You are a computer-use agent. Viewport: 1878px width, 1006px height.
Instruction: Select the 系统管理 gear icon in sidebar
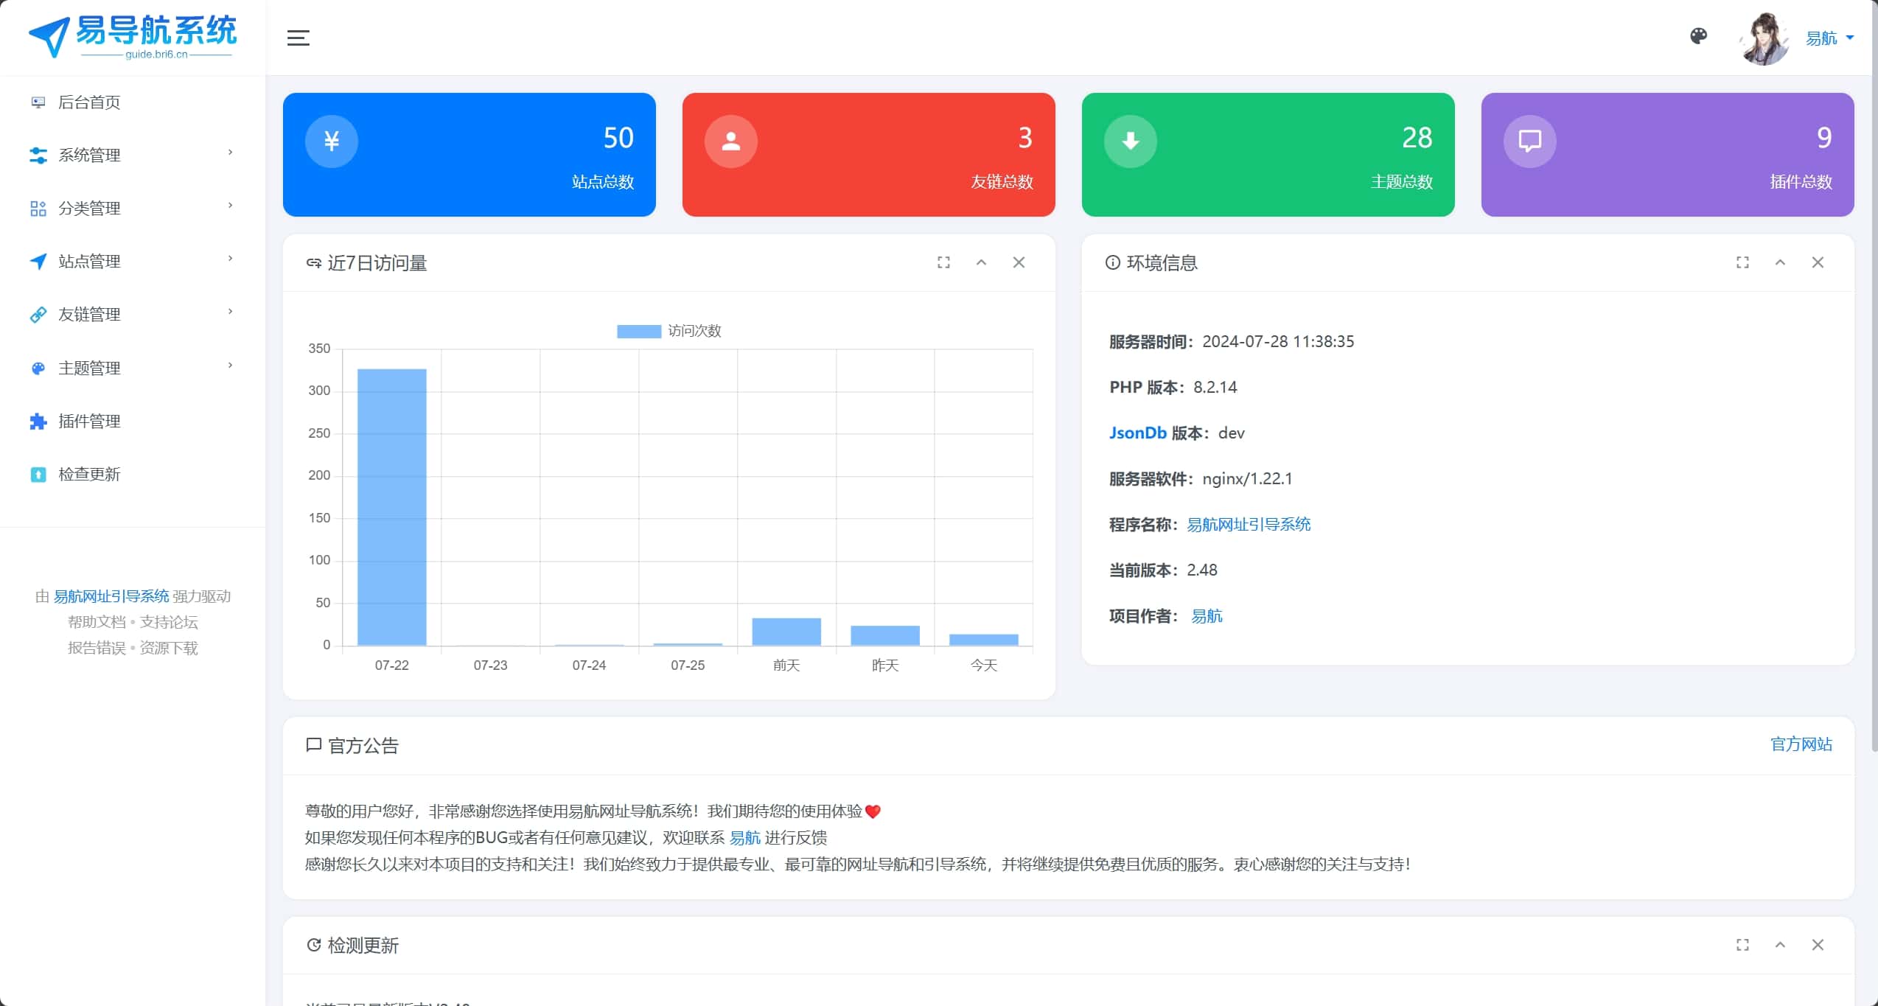(x=38, y=155)
